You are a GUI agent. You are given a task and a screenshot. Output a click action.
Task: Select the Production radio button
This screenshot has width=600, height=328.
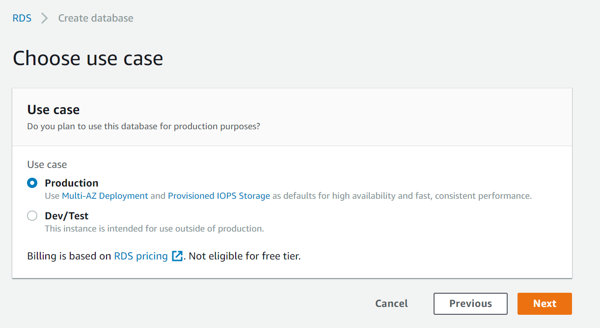[32, 183]
